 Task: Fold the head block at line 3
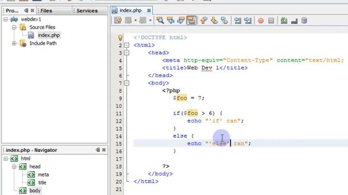point(127,53)
